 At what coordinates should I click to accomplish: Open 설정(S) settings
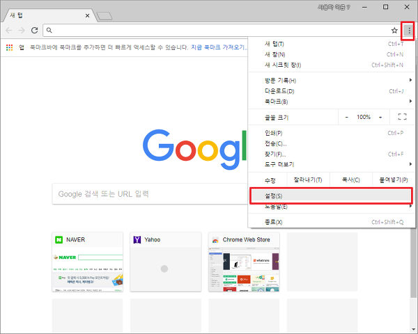[332, 196]
